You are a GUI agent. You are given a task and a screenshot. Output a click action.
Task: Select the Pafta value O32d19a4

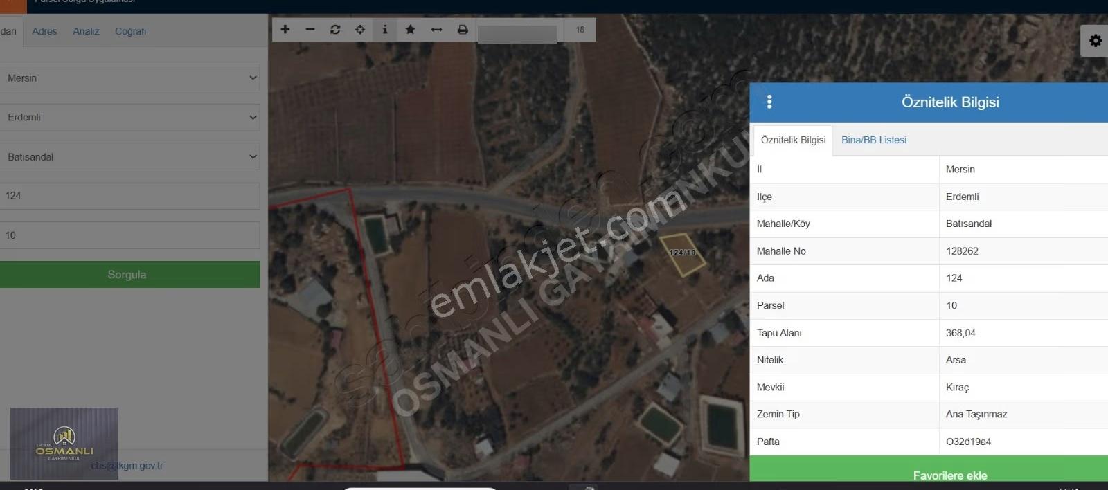click(x=968, y=442)
